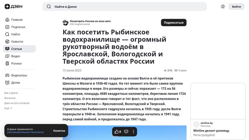The height and width of the screenshot is (140, 249).
Task: Toggle the light/dark theme sun icon
Action: coord(223,7)
